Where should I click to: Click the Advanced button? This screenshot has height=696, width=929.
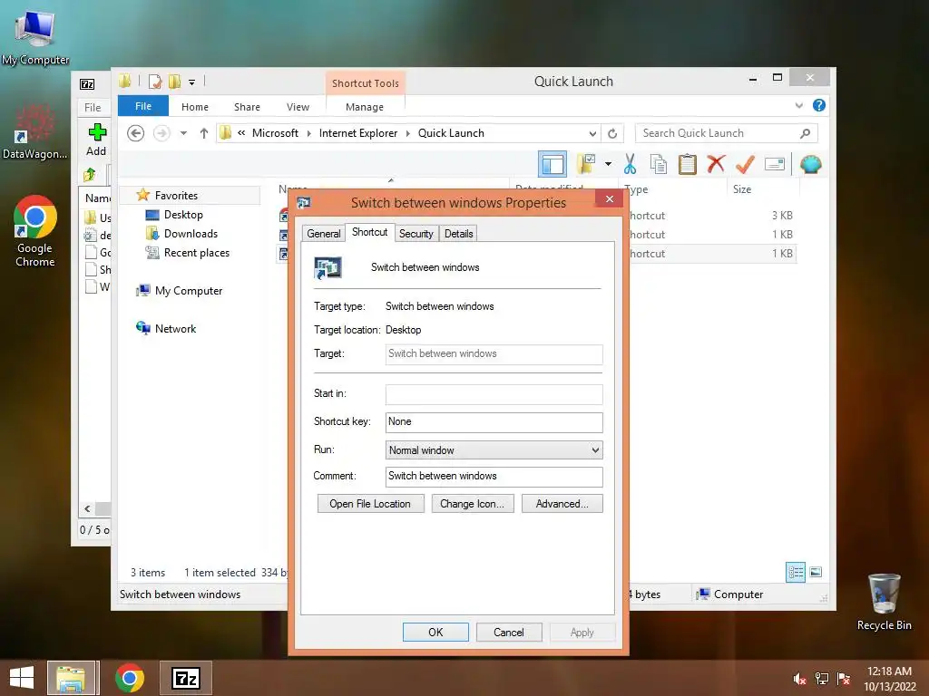tap(562, 504)
